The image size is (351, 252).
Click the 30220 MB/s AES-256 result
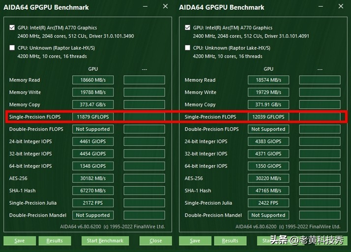tap(268, 179)
